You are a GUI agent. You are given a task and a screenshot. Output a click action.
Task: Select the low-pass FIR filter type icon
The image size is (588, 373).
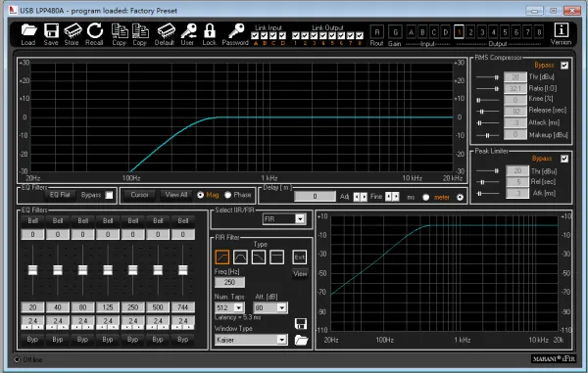click(259, 257)
